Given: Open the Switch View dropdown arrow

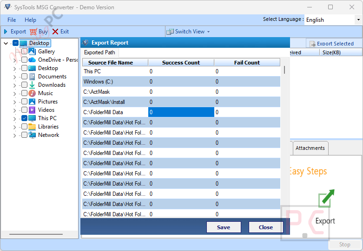Looking at the screenshot, I should pyautogui.click(x=208, y=32).
